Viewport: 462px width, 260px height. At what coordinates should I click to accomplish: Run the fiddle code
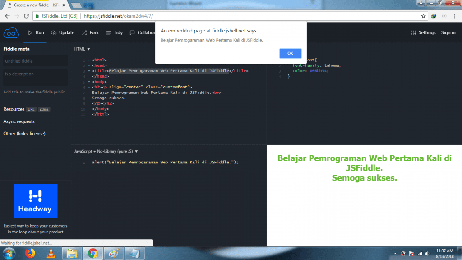(x=36, y=32)
